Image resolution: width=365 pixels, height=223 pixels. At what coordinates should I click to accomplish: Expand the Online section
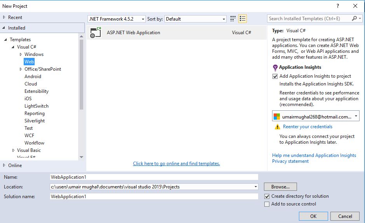pyautogui.click(x=4, y=165)
